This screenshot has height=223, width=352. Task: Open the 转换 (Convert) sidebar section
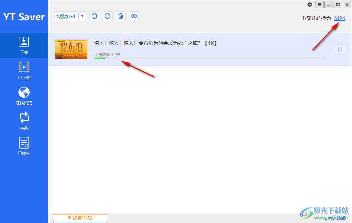(x=24, y=121)
